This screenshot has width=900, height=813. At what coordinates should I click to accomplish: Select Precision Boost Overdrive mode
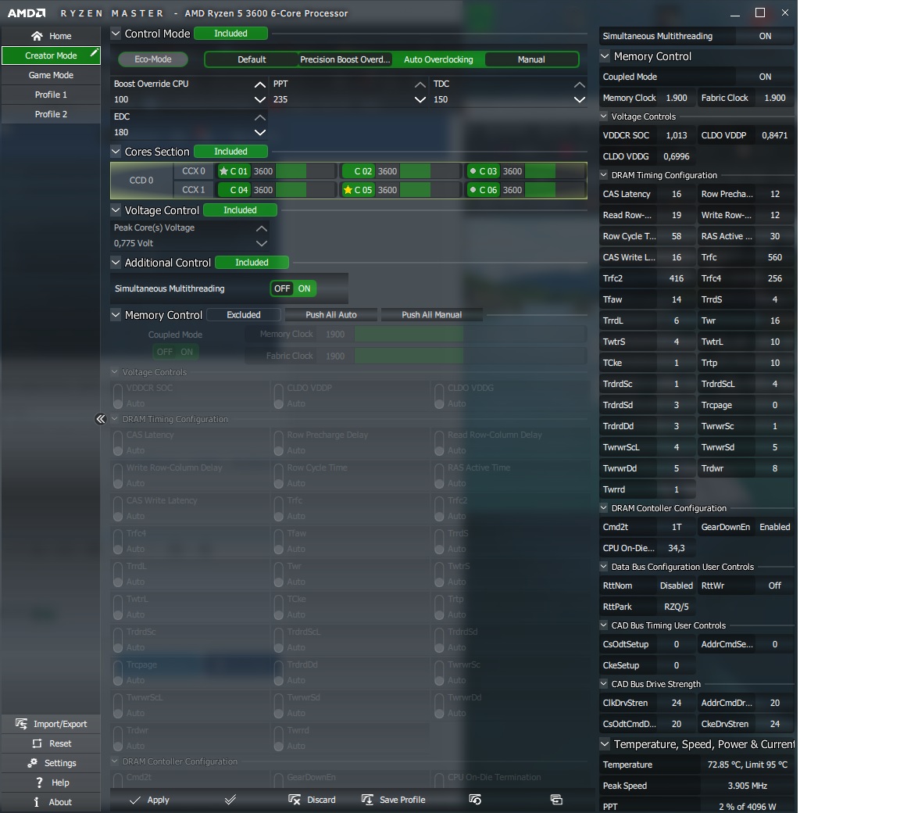pos(345,59)
